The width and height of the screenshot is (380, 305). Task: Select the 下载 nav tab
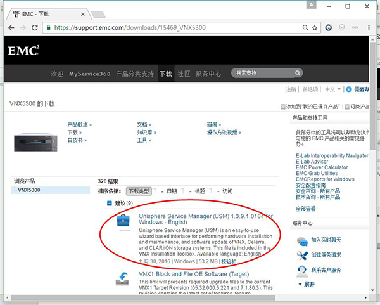166,74
